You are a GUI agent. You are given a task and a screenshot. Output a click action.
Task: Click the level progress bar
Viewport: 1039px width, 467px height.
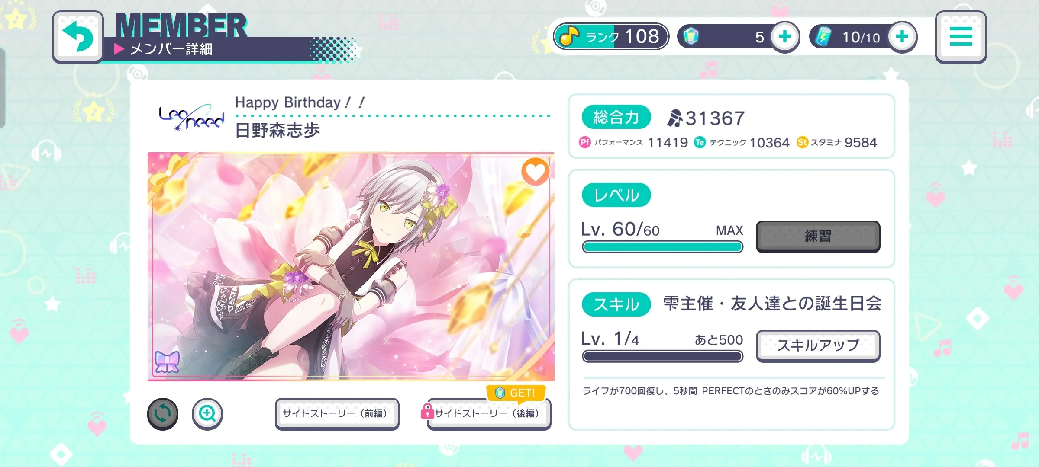662,247
